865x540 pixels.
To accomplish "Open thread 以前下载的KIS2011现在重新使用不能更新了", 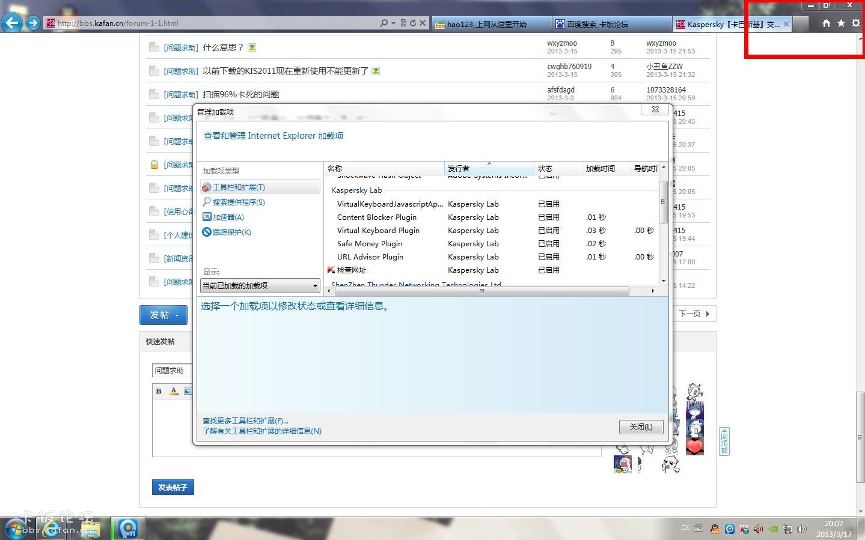I will pyautogui.click(x=286, y=71).
